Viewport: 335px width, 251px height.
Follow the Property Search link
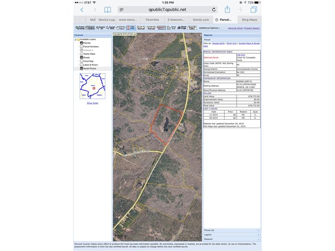(252, 28)
